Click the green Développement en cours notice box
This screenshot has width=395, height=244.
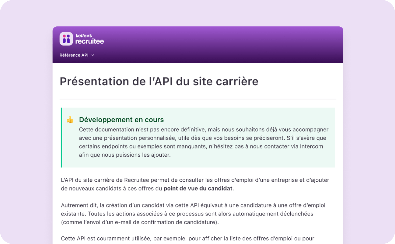(x=197, y=137)
